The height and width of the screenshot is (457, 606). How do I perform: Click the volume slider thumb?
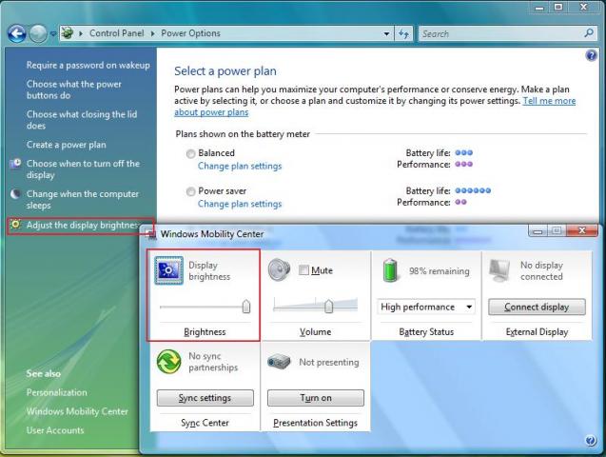coord(328,307)
